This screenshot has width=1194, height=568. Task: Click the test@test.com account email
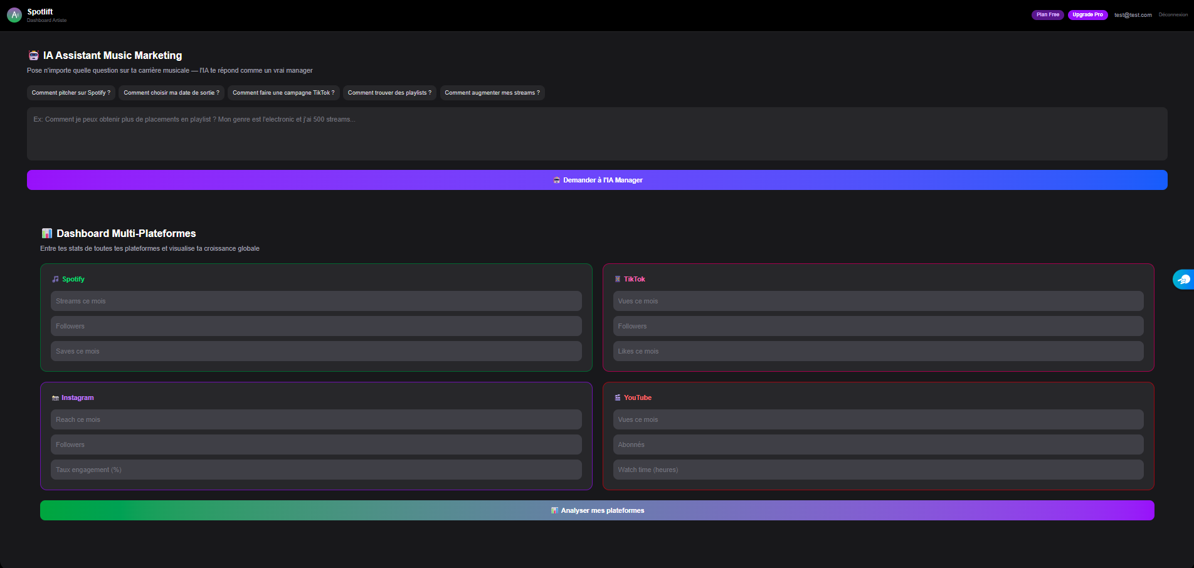click(x=1133, y=15)
